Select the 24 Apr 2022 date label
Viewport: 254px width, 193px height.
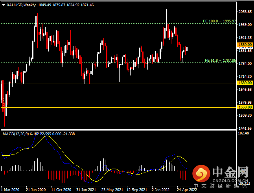187,190
